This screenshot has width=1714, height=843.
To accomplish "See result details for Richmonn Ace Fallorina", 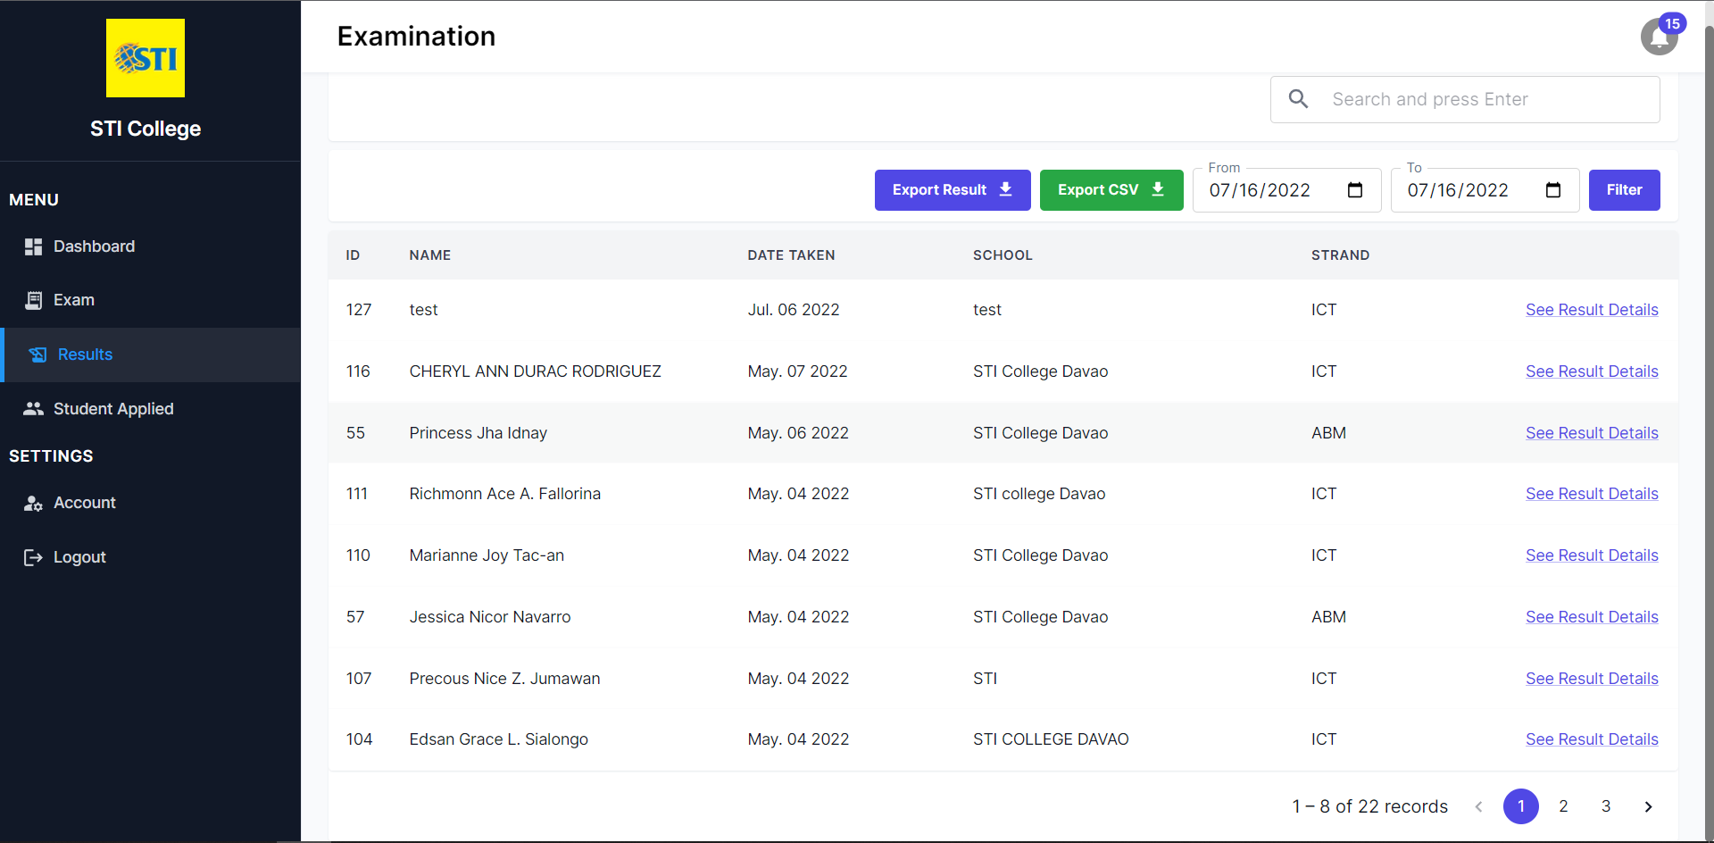I will (x=1592, y=494).
